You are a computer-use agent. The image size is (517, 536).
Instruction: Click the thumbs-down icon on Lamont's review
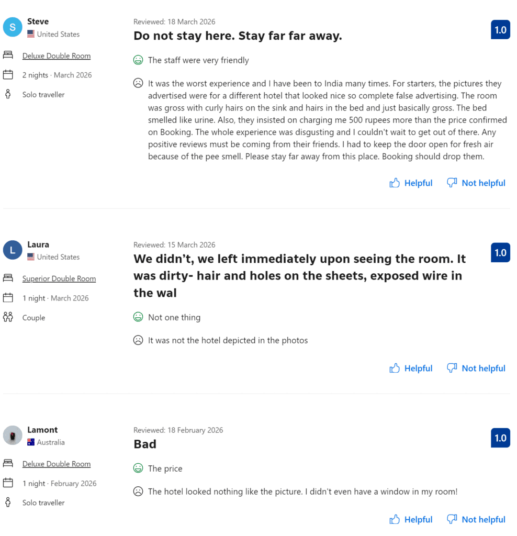pos(451,519)
